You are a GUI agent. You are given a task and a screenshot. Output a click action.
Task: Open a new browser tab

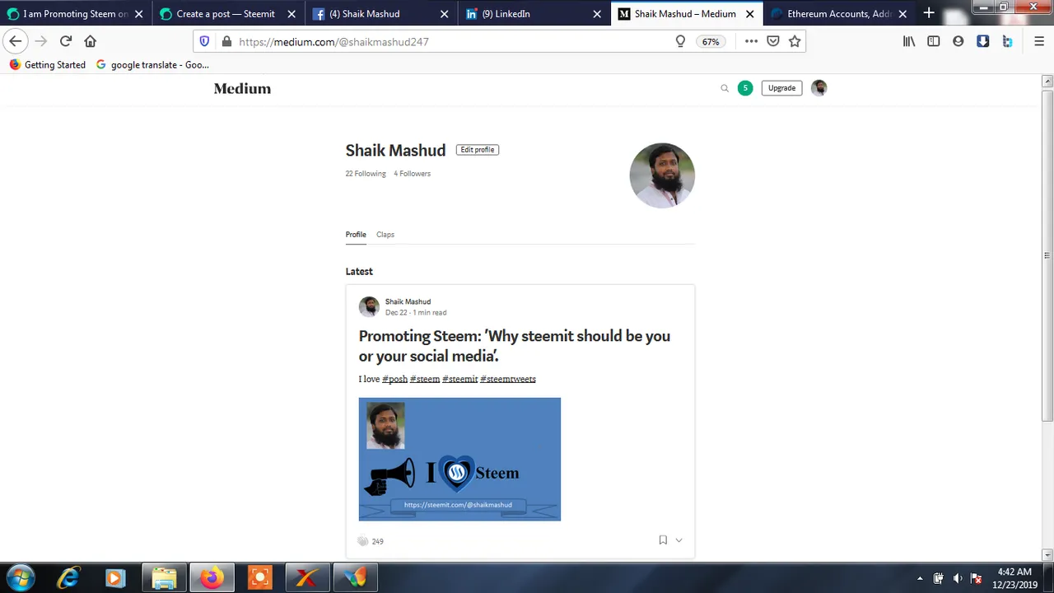point(929,13)
